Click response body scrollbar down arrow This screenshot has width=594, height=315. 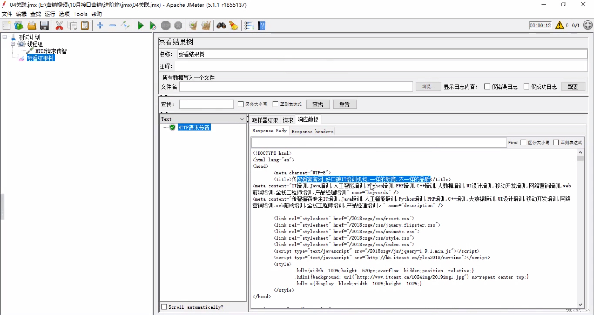[x=580, y=305]
